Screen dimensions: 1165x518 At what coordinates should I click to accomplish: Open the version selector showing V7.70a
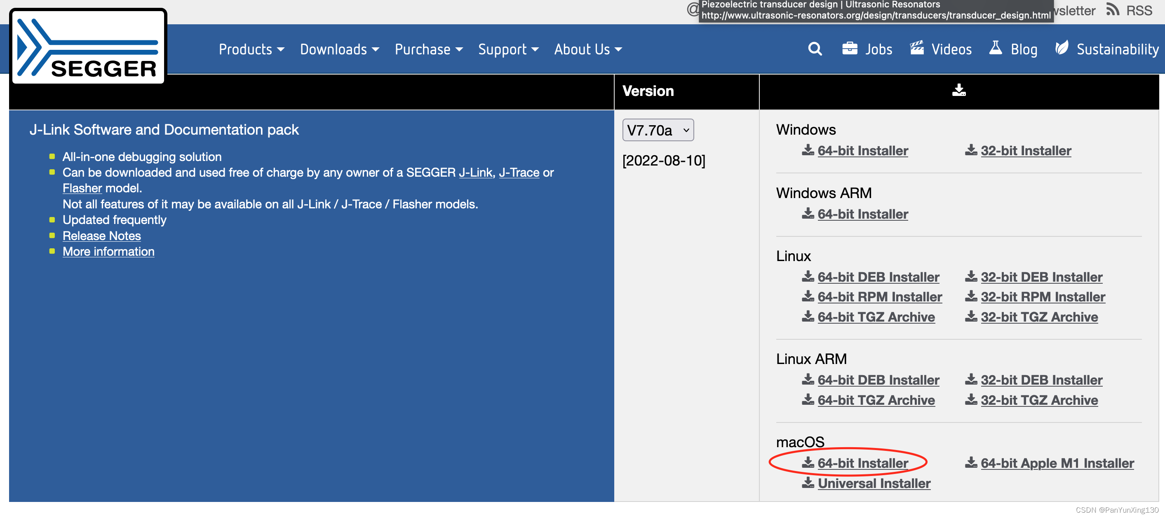[658, 130]
